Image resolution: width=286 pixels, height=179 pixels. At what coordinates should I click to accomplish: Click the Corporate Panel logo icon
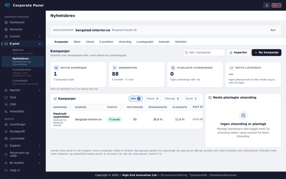tap(8, 5)
